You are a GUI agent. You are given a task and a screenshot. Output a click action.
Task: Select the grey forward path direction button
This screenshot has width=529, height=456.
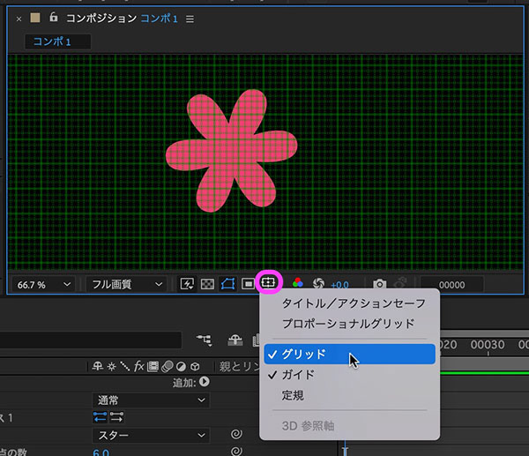coord(116,417)
